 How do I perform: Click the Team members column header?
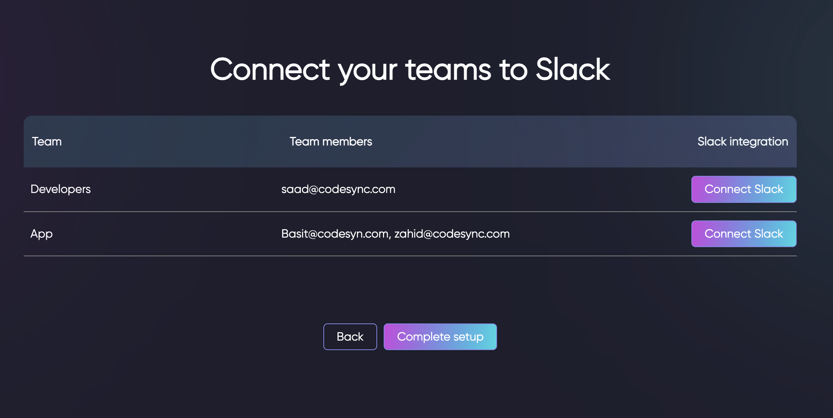coord(331,141)
